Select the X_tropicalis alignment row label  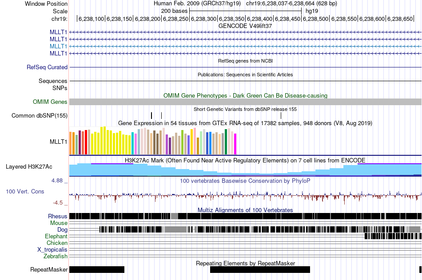(x=52, y=250)
